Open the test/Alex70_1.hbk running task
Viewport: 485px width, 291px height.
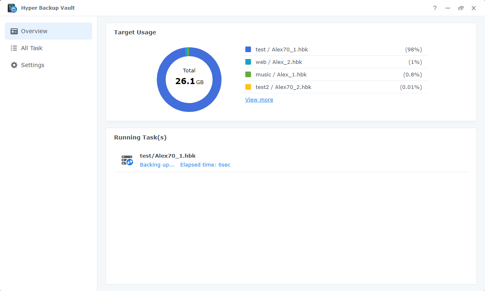pos(168,156)
